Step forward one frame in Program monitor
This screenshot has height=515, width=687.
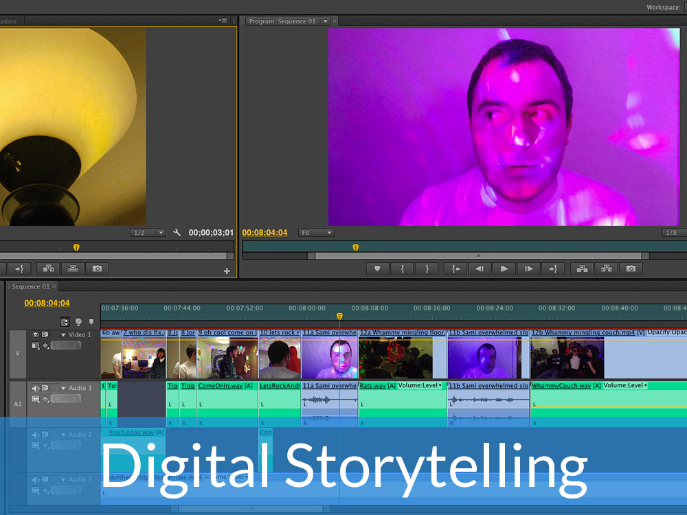tap(529, 268)
